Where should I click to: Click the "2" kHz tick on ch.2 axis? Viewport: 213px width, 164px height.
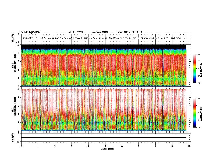[x=19, y=122]
